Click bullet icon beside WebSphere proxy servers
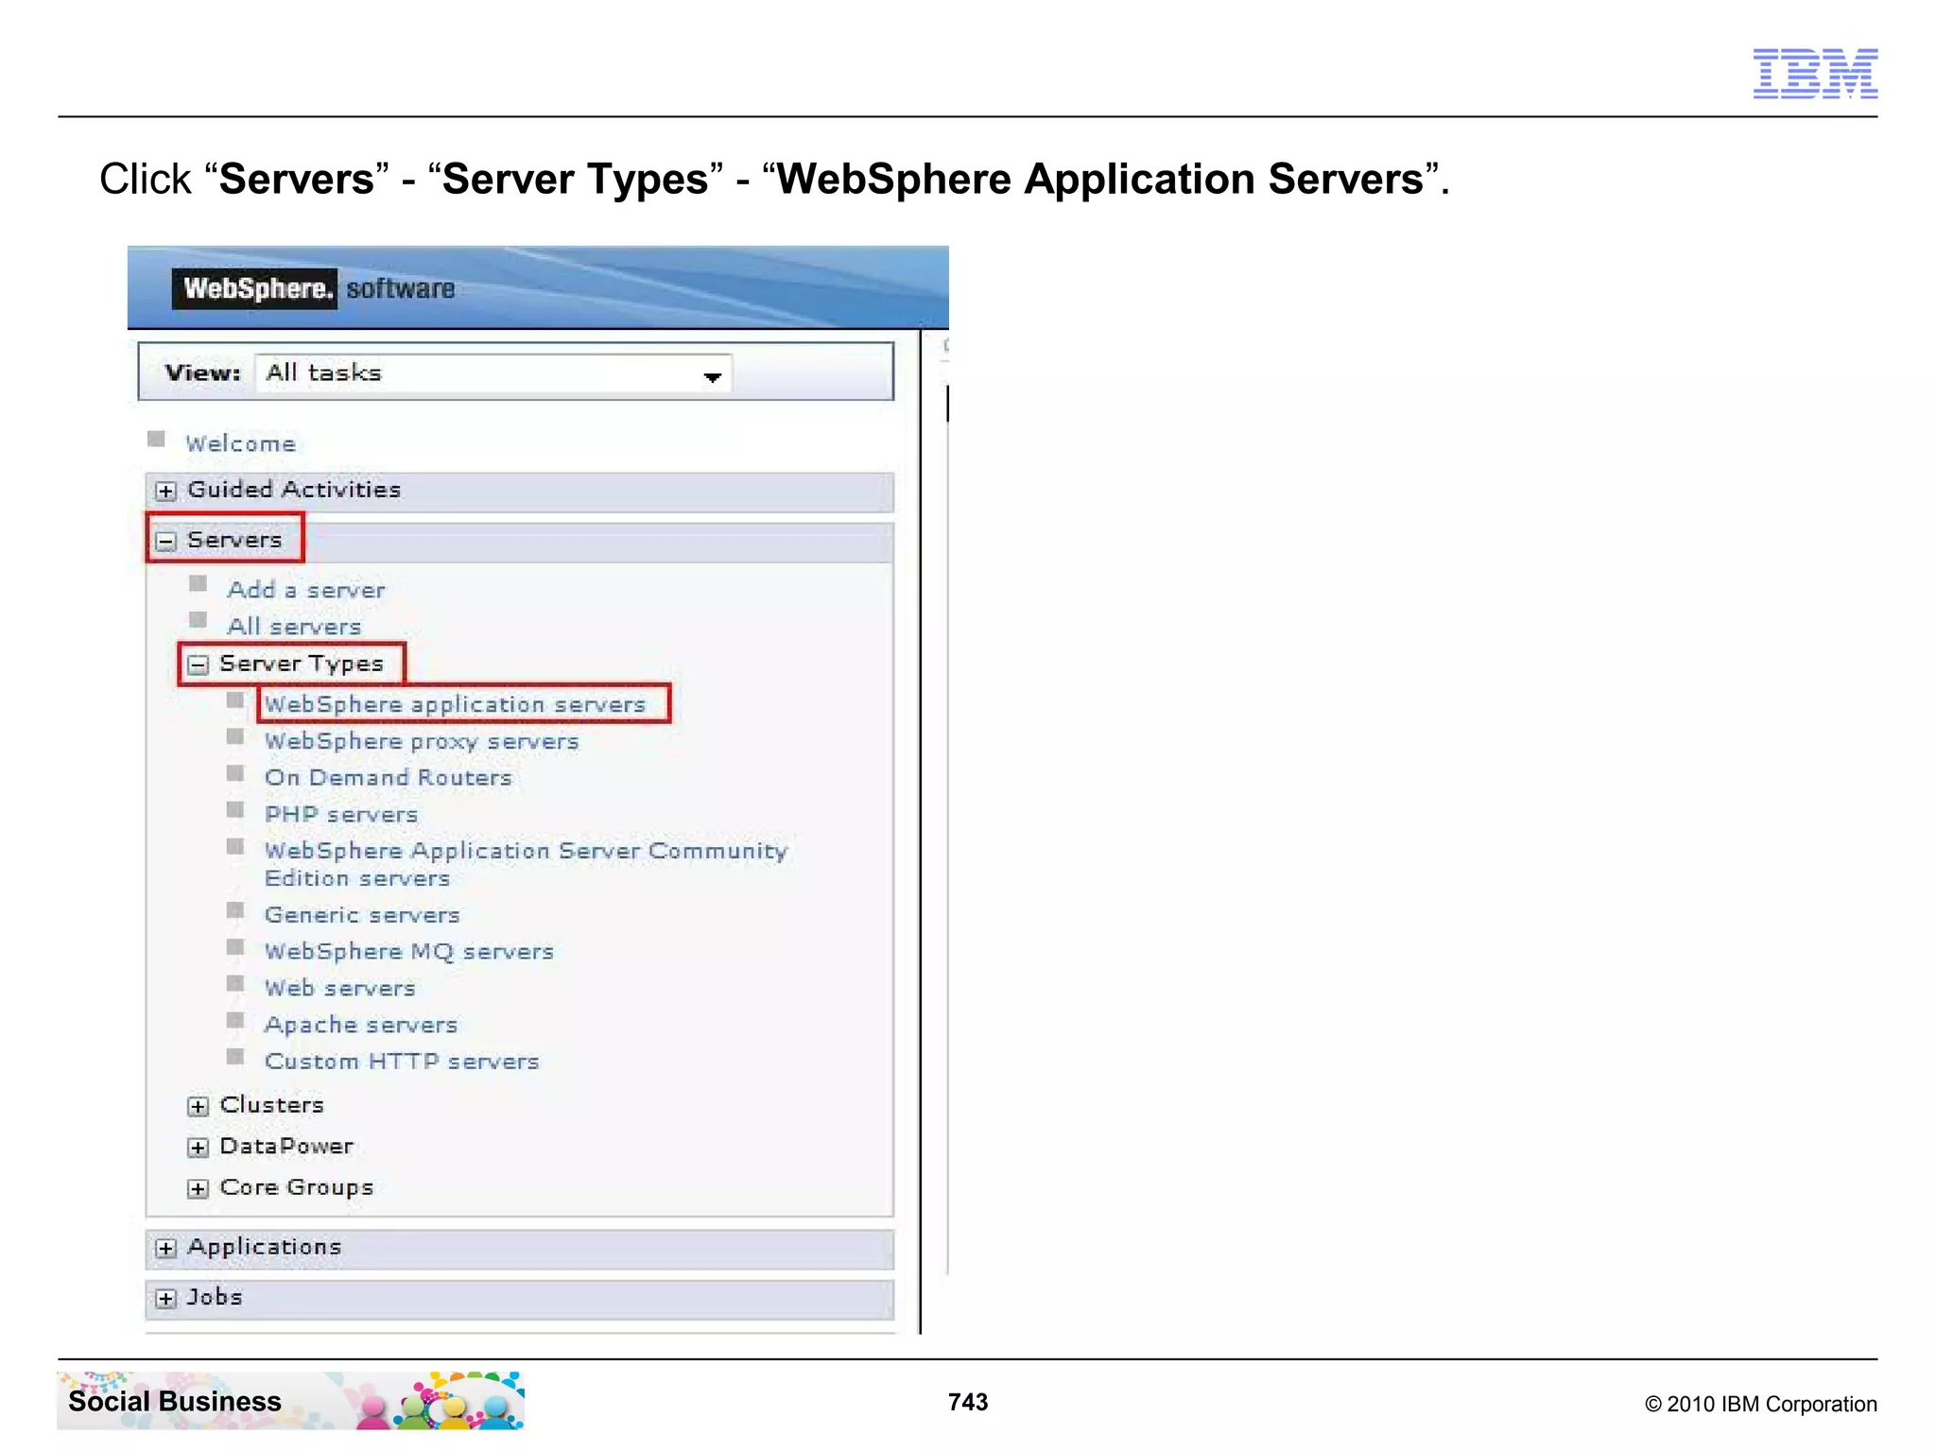 (235, 735)
